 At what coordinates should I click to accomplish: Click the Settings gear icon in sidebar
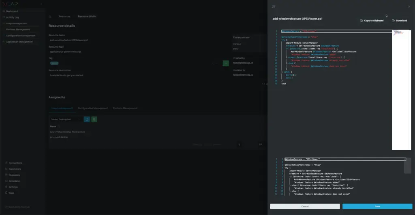click(6, 187)
